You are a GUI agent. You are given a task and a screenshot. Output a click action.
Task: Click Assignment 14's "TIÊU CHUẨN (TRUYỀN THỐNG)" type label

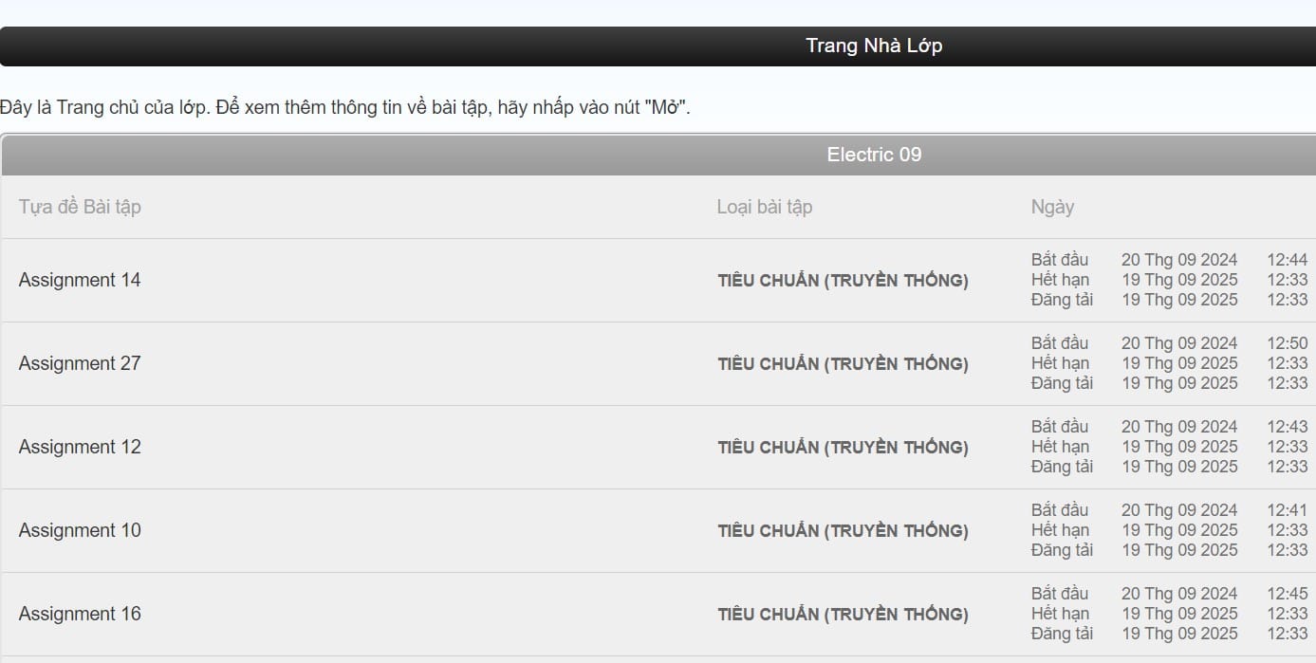(x=843, y=281)
